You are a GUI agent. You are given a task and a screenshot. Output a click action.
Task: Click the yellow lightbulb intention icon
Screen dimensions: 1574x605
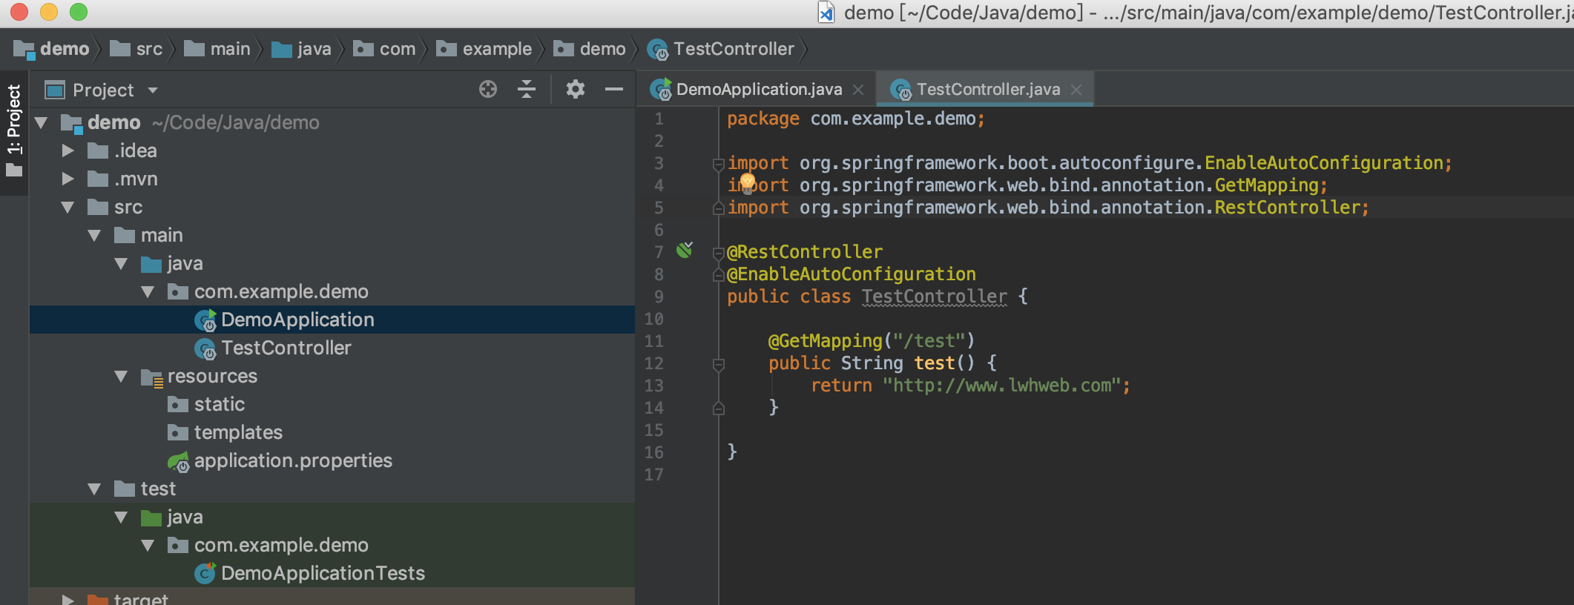point(747,182)
